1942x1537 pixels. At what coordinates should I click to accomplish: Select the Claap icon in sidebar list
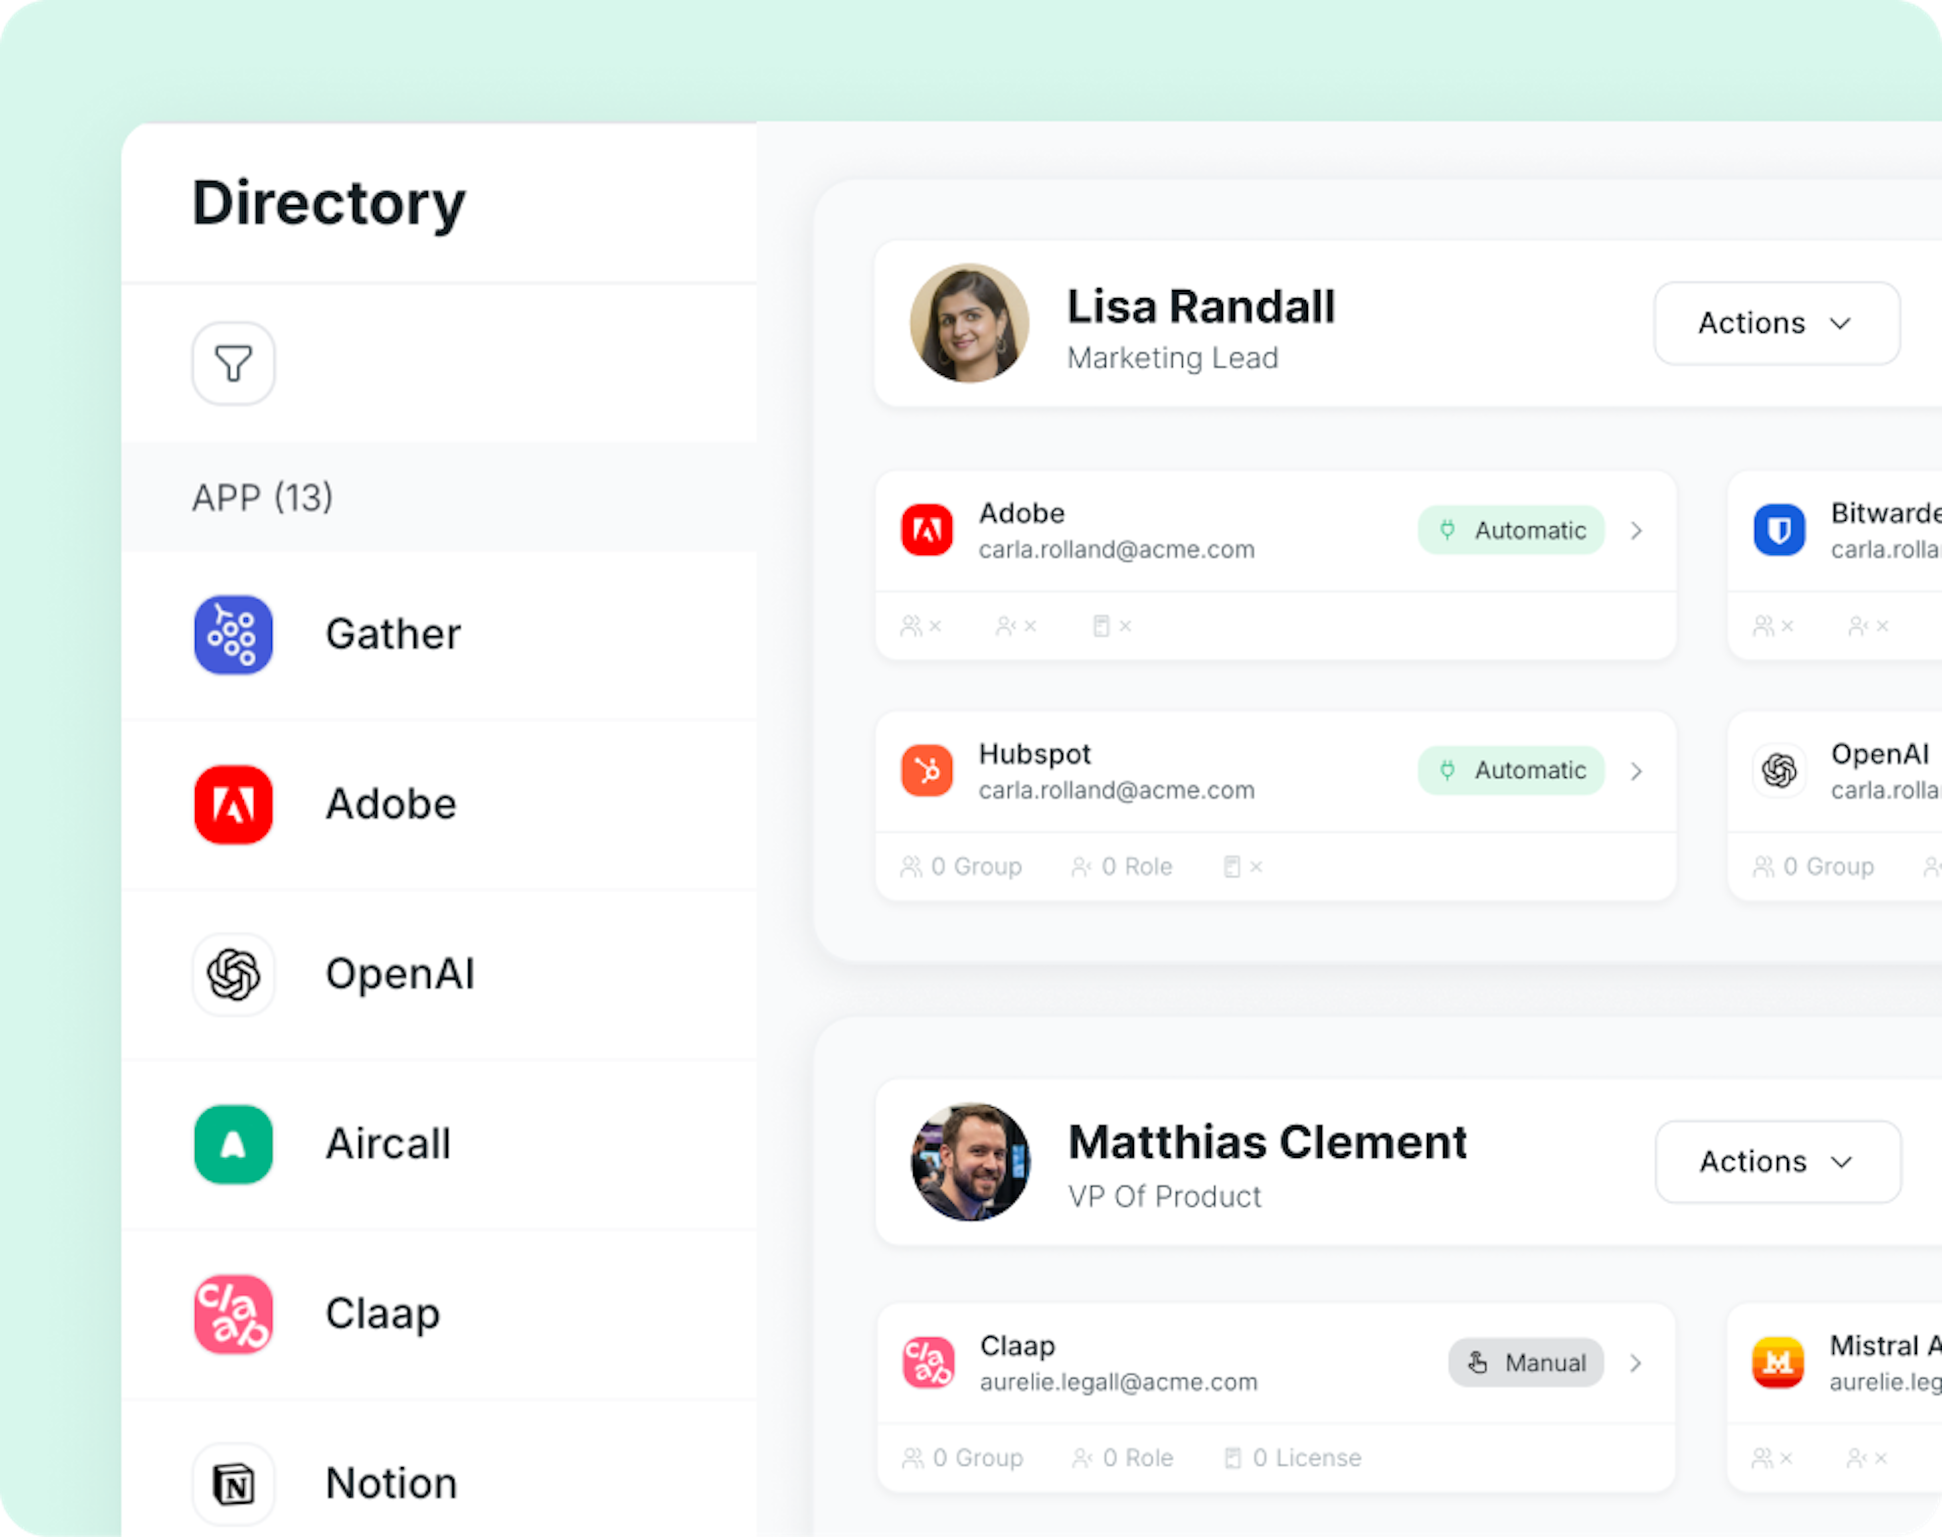tap(233, 1314)
